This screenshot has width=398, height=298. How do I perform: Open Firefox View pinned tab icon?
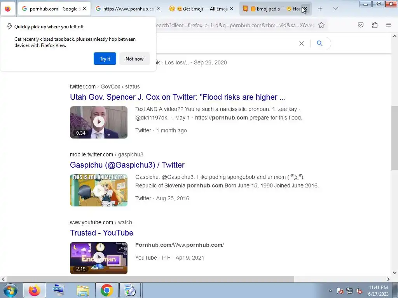8,9
